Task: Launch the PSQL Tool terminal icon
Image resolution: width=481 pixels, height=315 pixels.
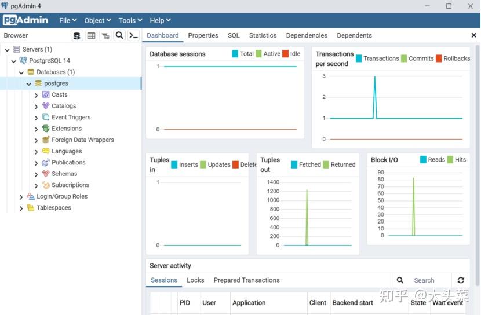Action: [x=133, y=36]
